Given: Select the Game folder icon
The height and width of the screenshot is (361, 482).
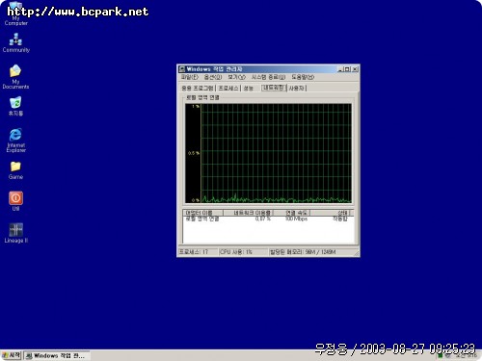Looking at the screenshot, I should coord(15,170).
